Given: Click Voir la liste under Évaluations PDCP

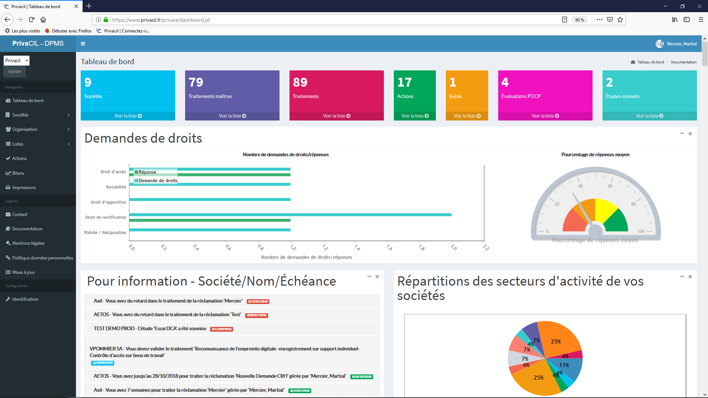Looking at the screenshot, I should [545, 116].
